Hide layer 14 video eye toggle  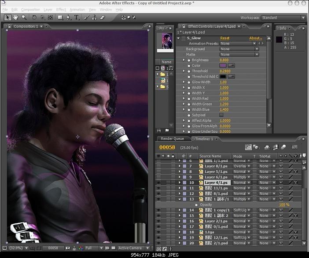coord(158,210)
